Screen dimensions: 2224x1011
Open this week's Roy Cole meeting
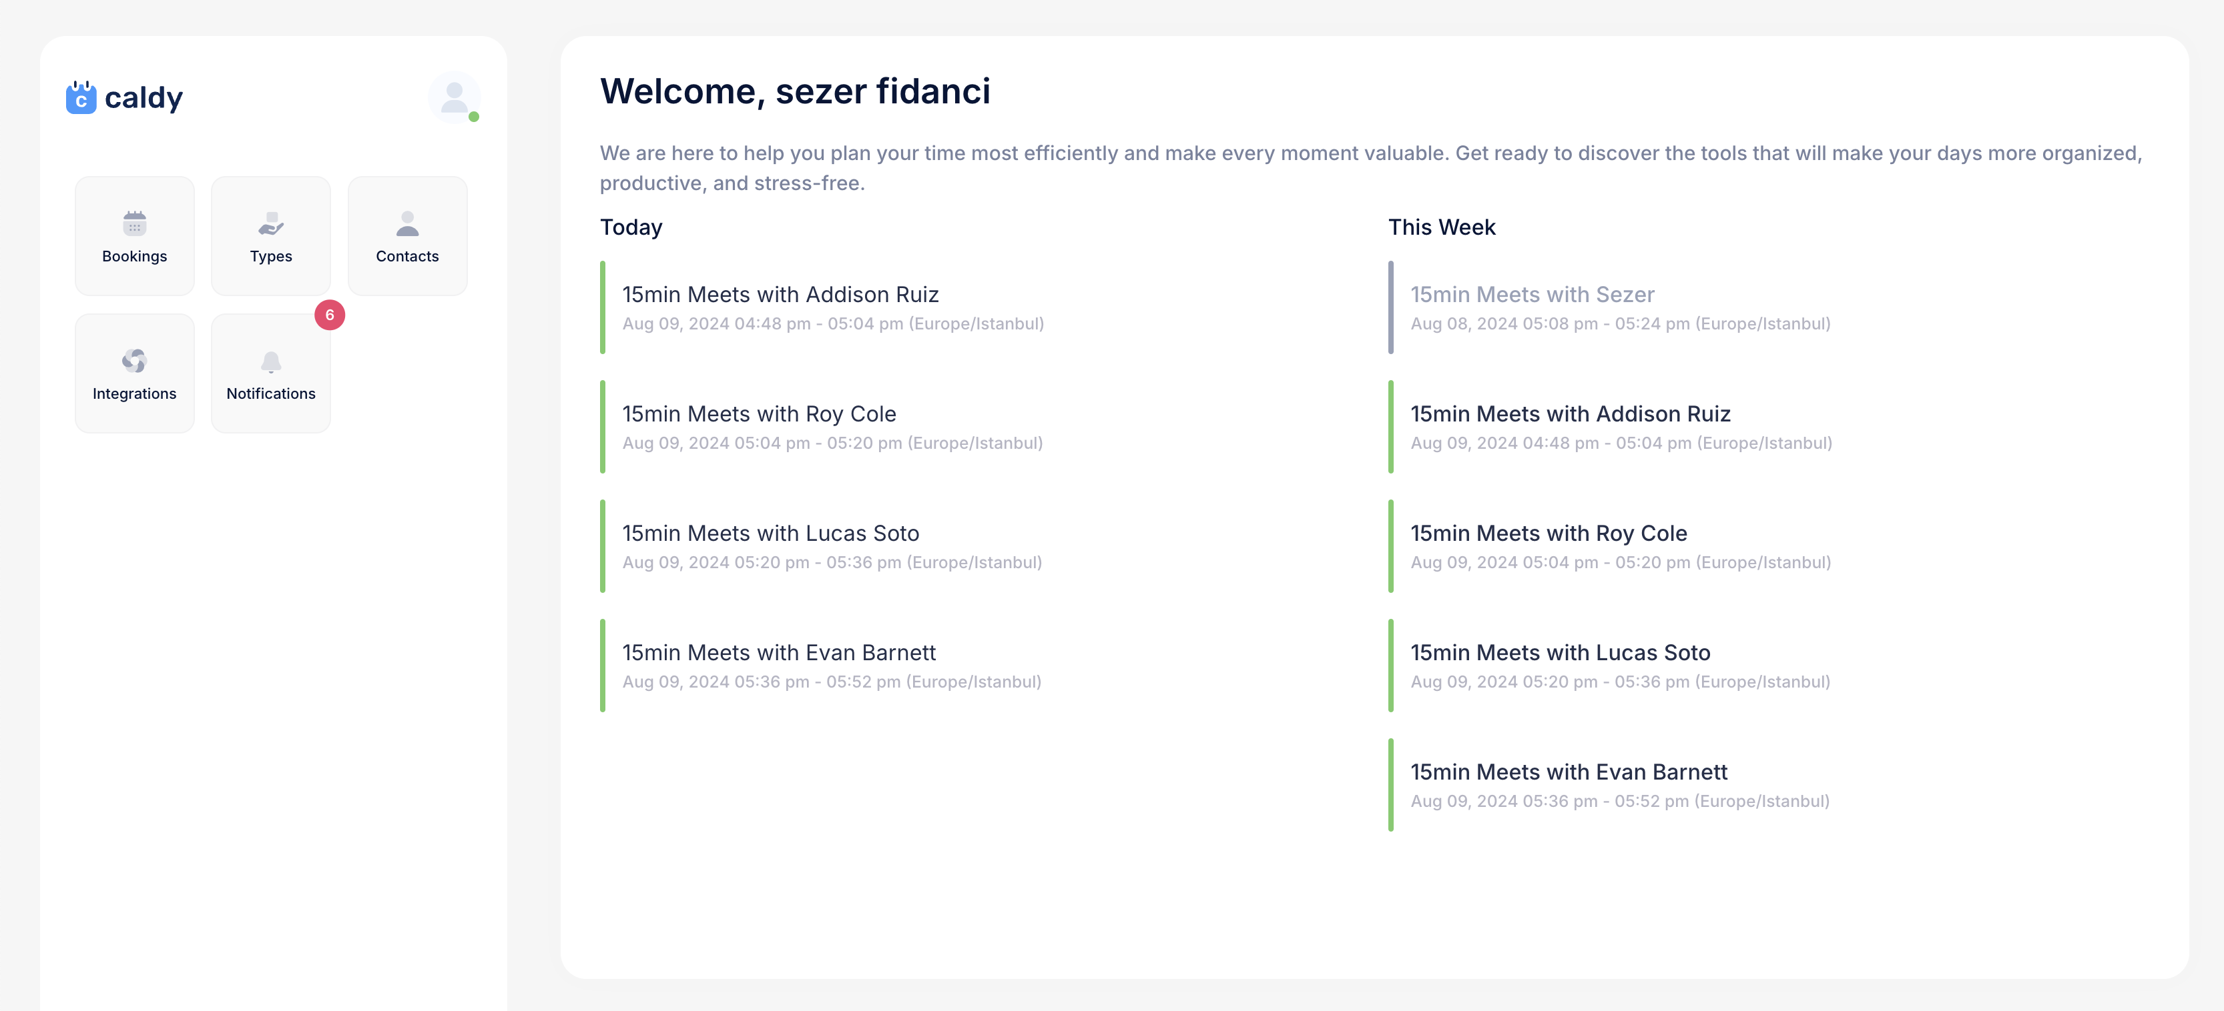coord(1761,546)
